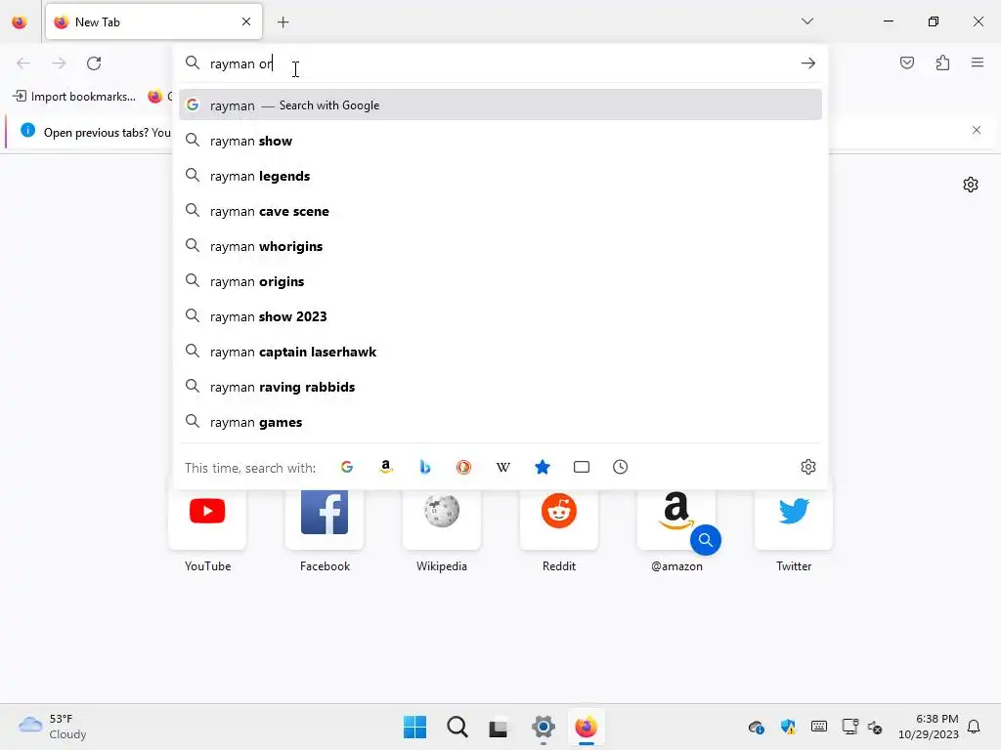Open taskbar Search magnifier

click(457, 727)
